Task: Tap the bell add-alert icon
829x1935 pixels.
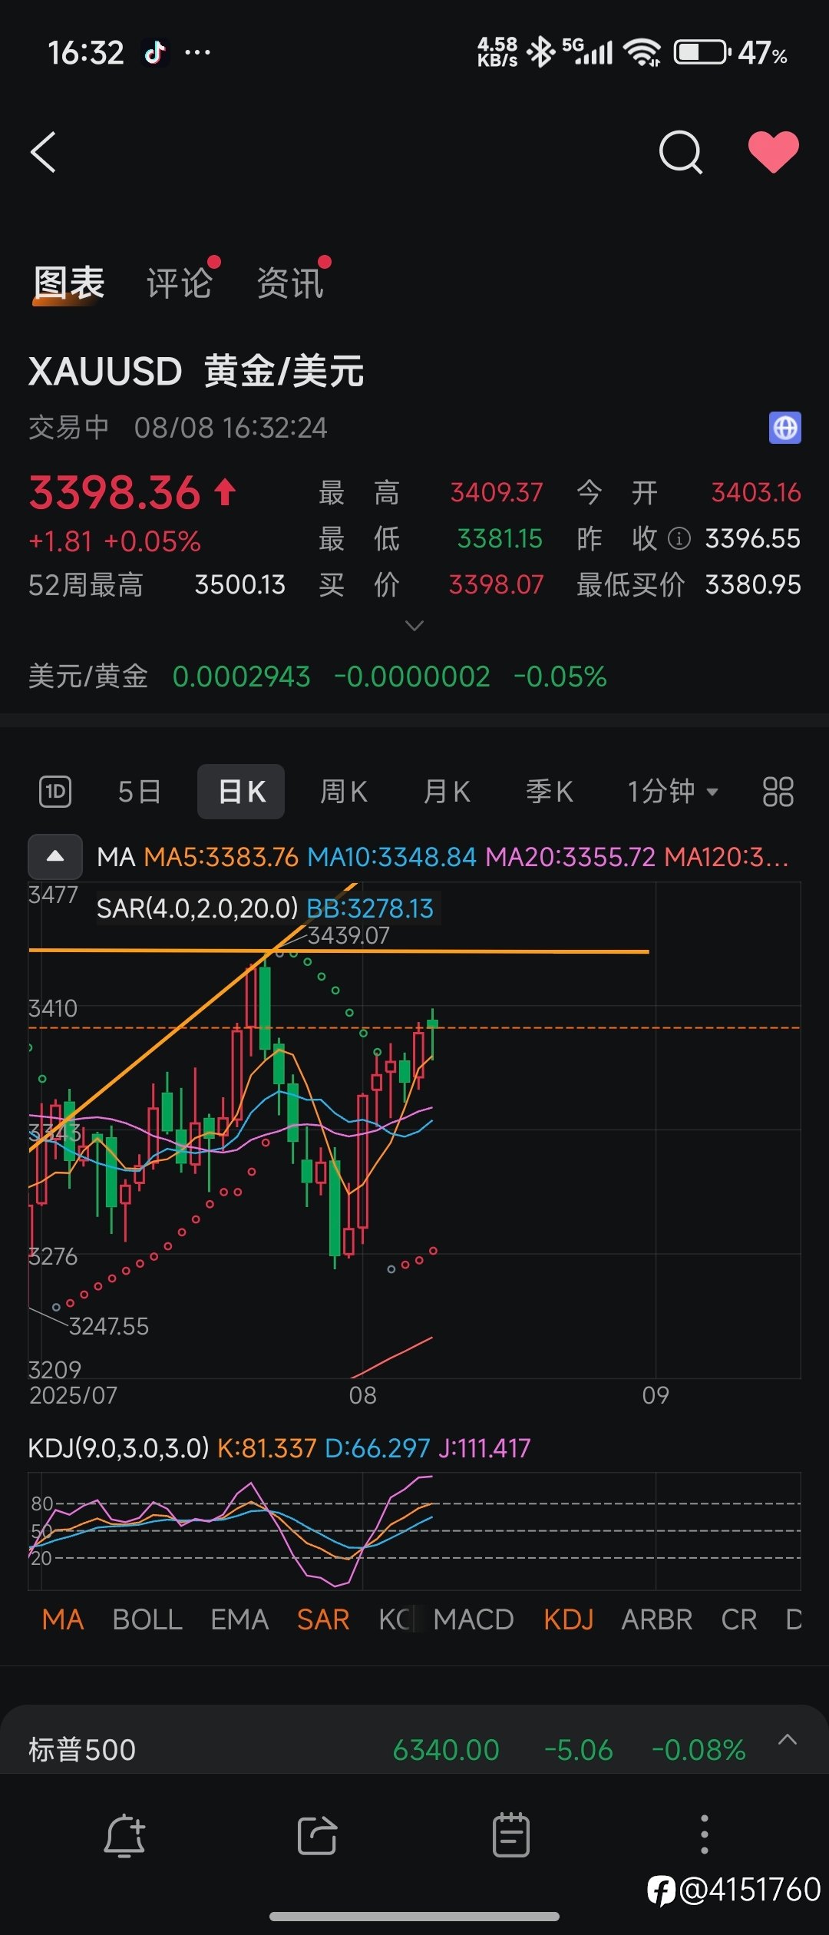Action: 124,1837
